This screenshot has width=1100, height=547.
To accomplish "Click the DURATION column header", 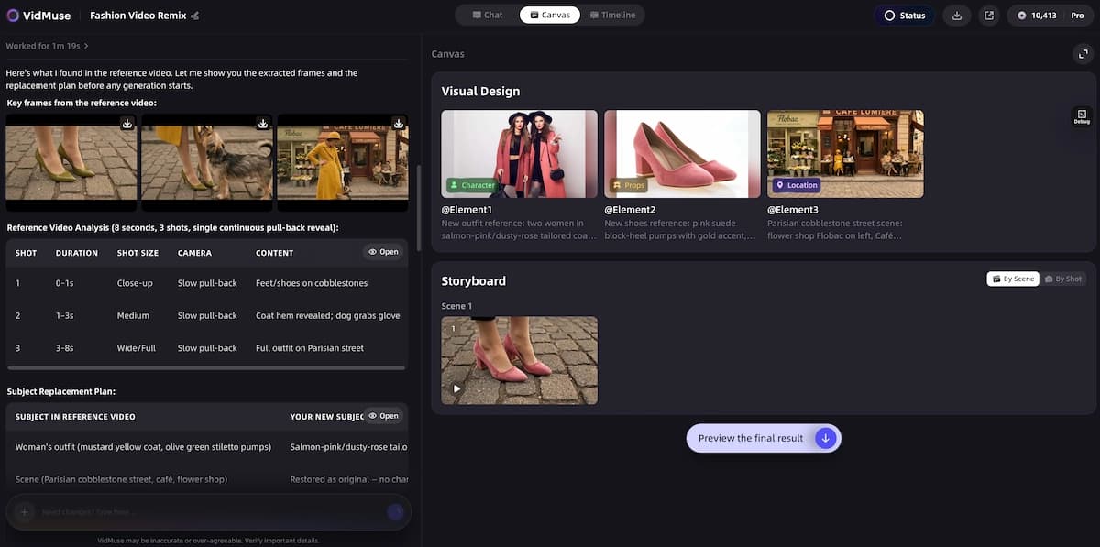I will coord(77,253).
